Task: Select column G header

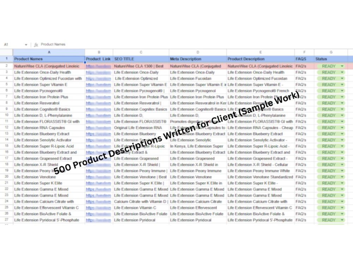Action: click(x=331, y=52)
